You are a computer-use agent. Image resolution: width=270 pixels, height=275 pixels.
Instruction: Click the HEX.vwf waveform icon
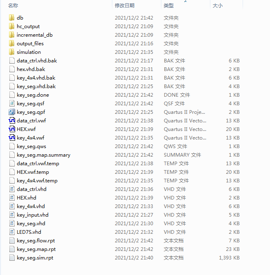[x=12, y=129]
